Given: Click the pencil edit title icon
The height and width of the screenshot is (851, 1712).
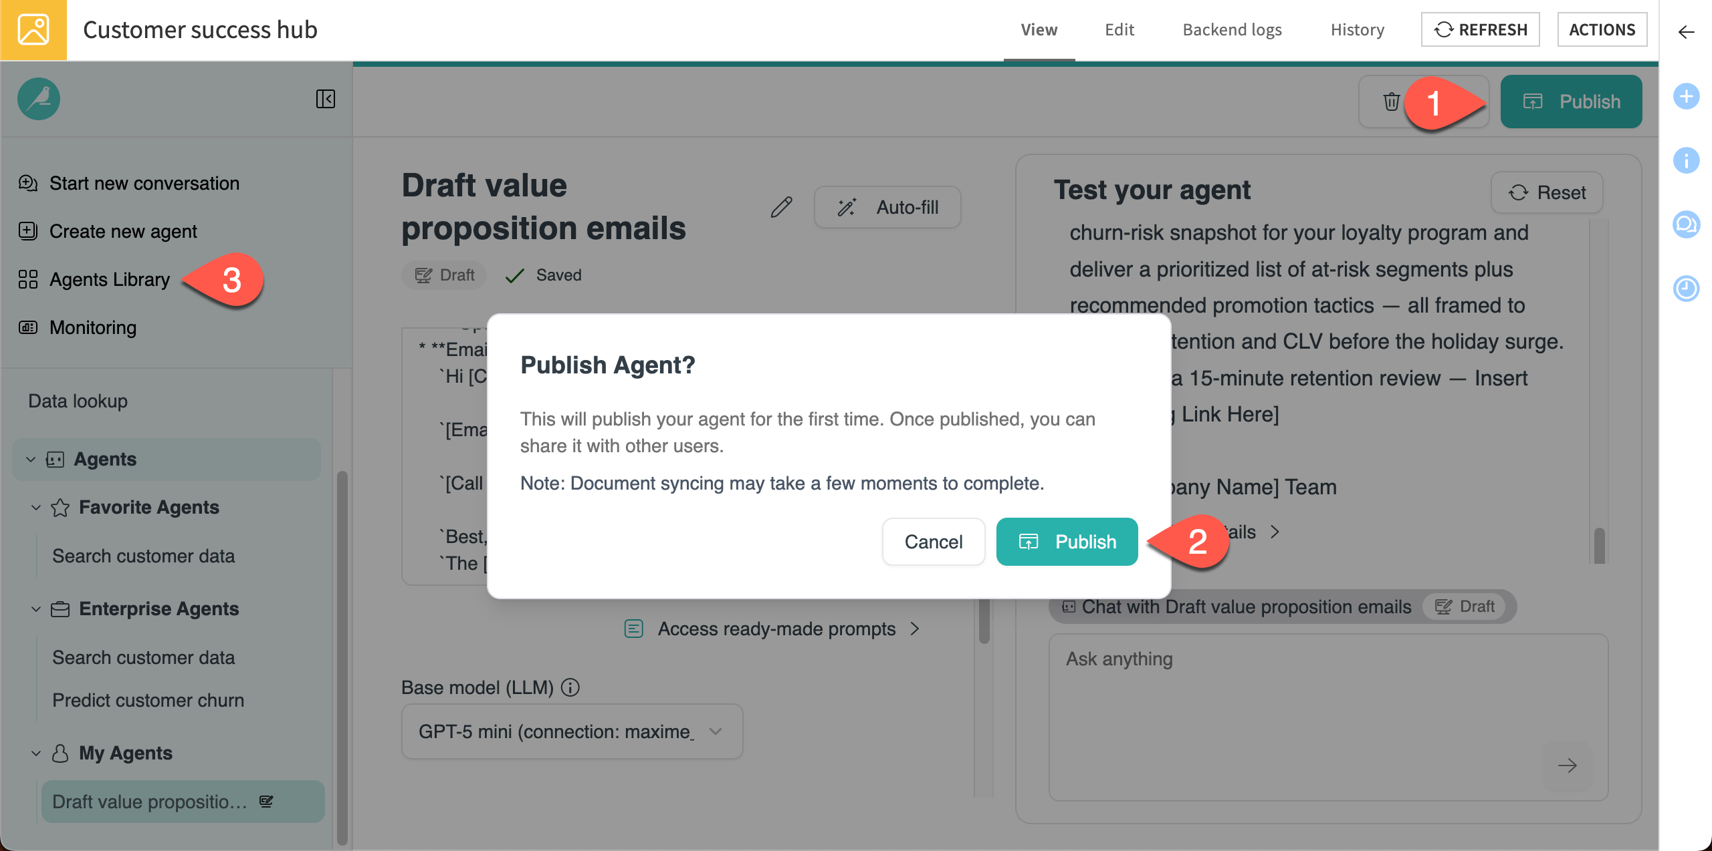Looking at the screenshot, I should click(x=780, y=207).
